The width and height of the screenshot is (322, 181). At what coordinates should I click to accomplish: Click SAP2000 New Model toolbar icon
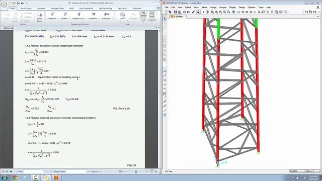tap(166, 12)
